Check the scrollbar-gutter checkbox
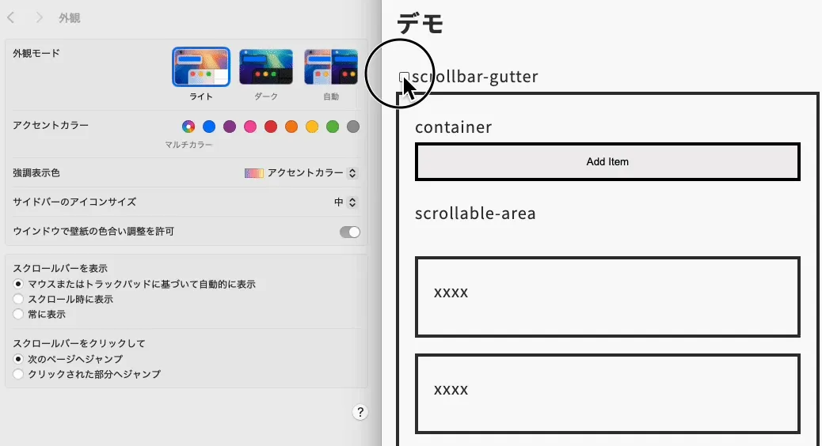The height and width of the screenshot is (446, 822). click(404, 77)
